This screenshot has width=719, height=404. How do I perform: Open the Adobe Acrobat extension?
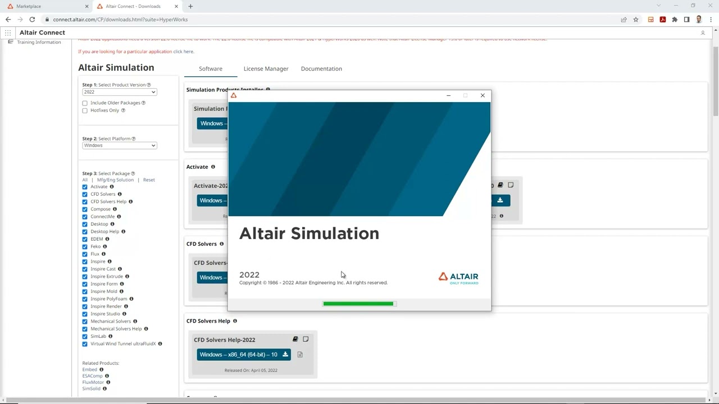[x=663, y=19]
